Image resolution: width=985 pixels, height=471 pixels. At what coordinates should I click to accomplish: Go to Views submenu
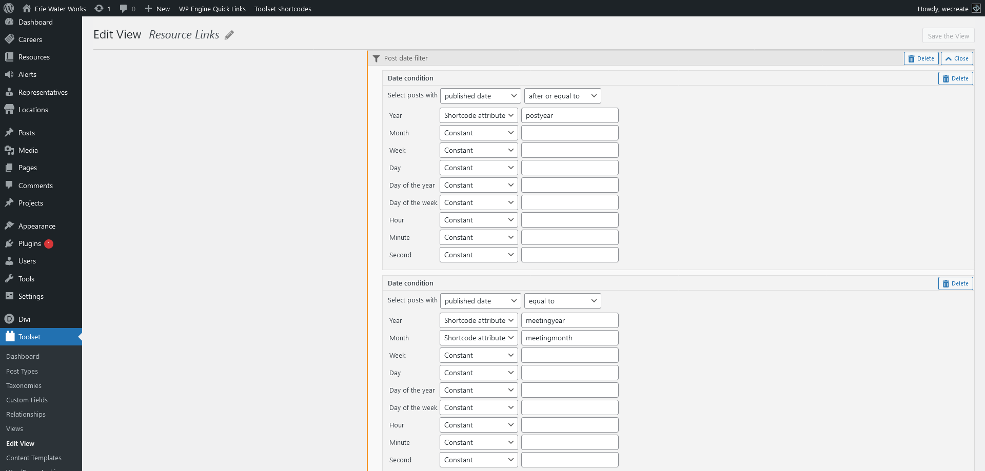pos(14,428)
